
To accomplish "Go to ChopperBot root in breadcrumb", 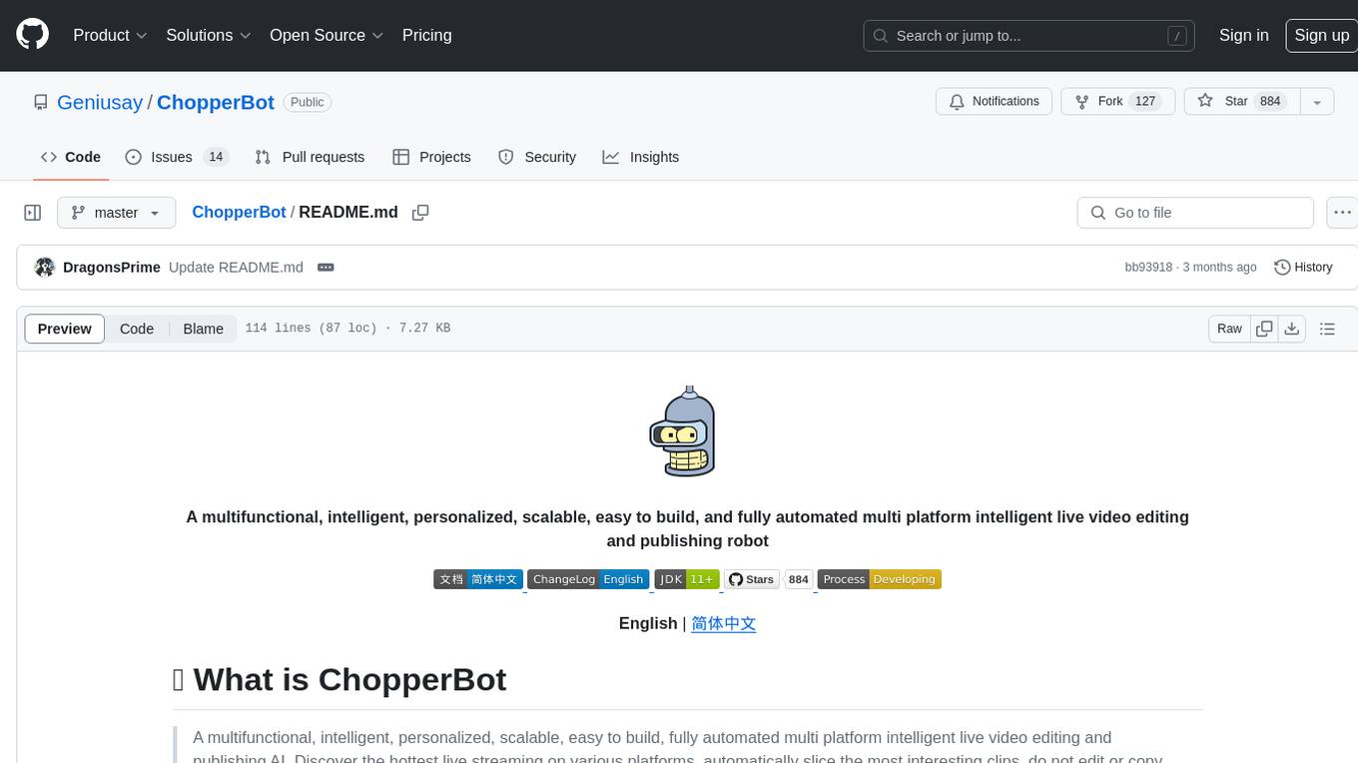I will pos(239,212).
